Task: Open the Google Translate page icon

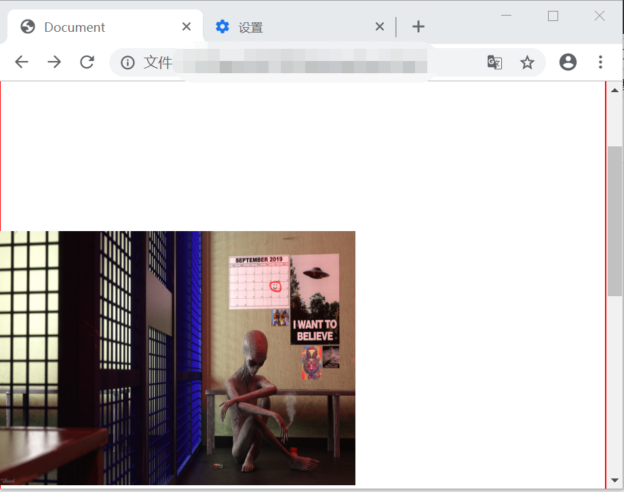Action: click(494, 62)
